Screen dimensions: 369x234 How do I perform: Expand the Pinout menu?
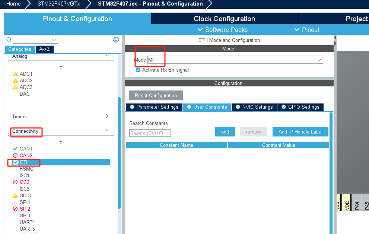pos(307,30)
